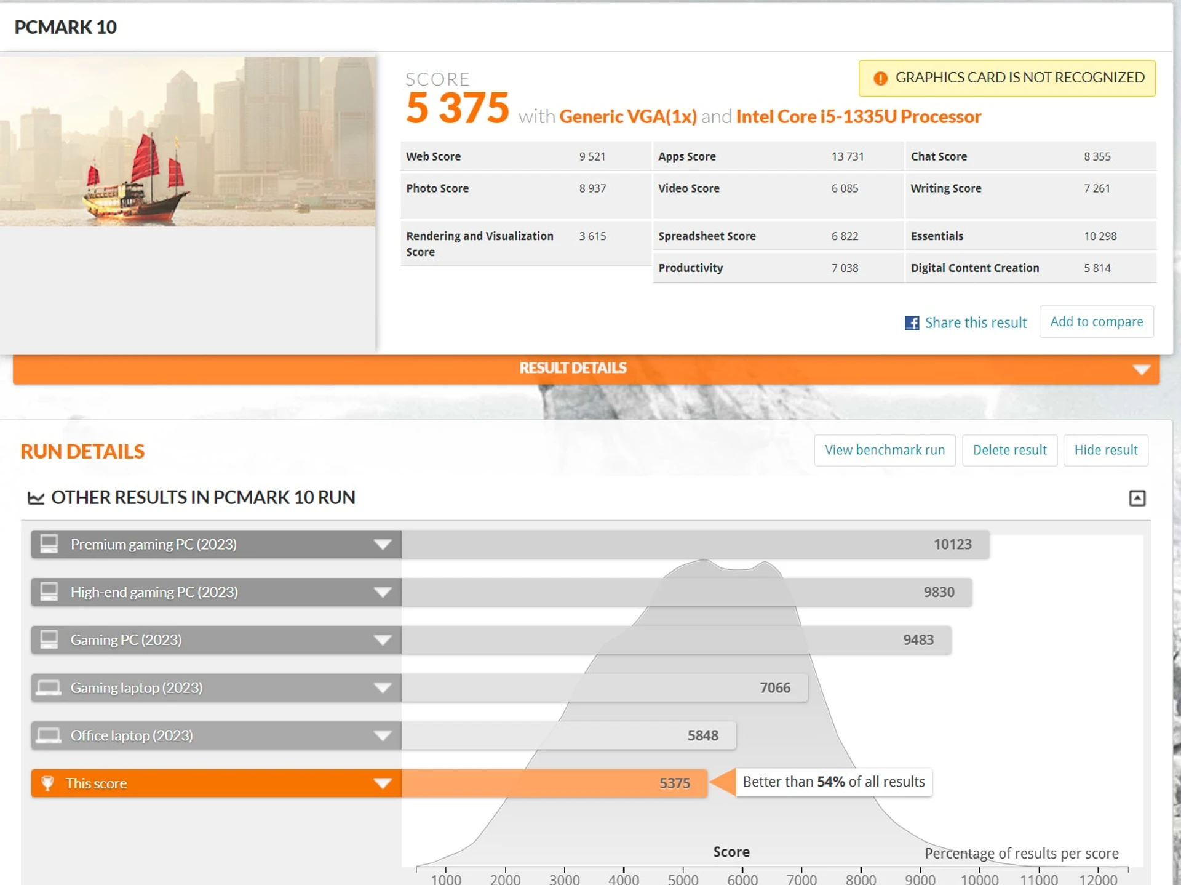
Task: Click the Video Score label
Action: click(689, 188)
